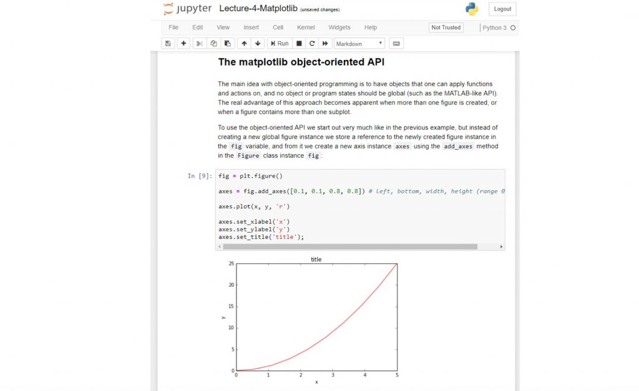Move selected cell down with arrow icon
The image size is (639, 391).
point(258,44)
